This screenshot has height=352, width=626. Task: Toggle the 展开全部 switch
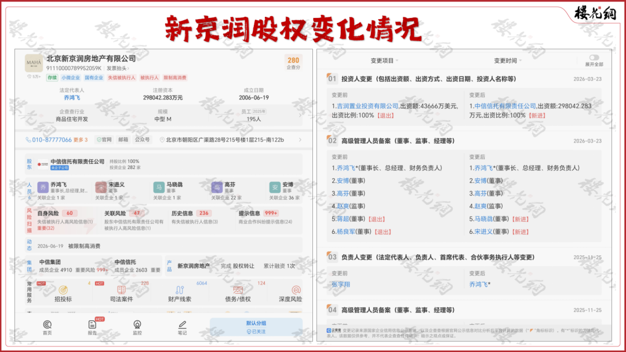coord(594,58)
